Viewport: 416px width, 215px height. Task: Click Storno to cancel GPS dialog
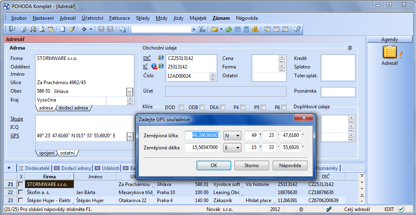(251, 165)
